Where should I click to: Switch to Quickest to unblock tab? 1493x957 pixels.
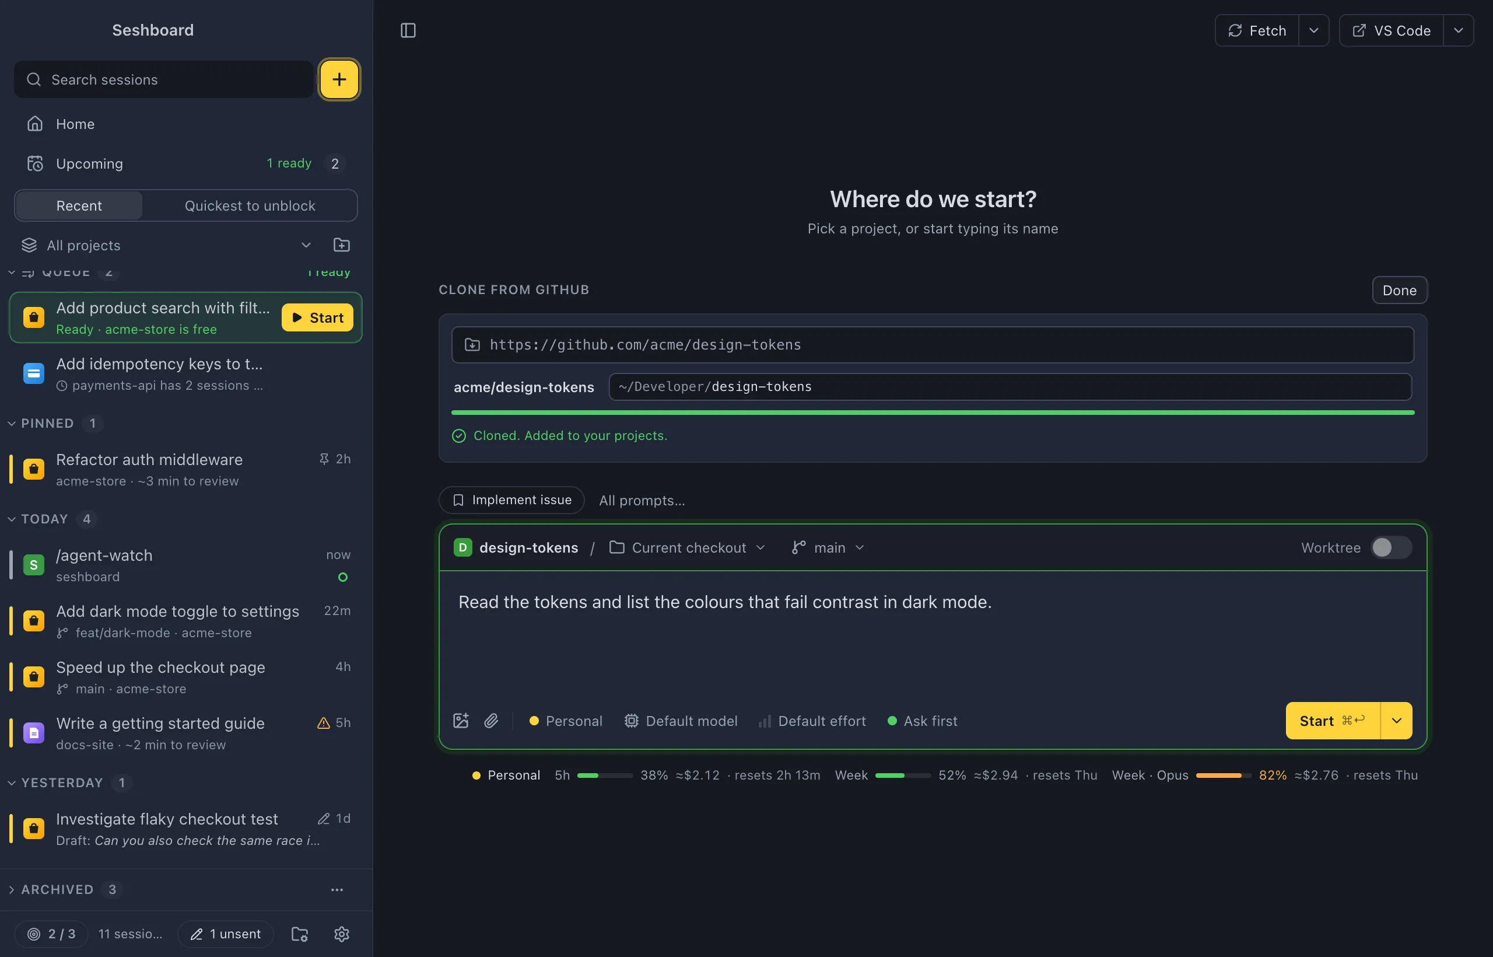[x=250, y=205]
